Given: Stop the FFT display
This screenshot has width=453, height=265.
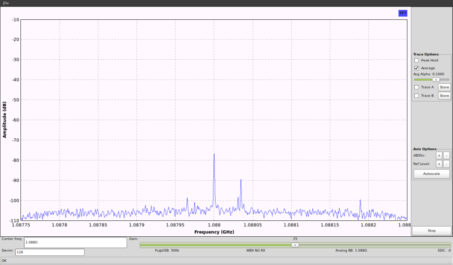Looking at the screenshot, I should click(431, 231).
